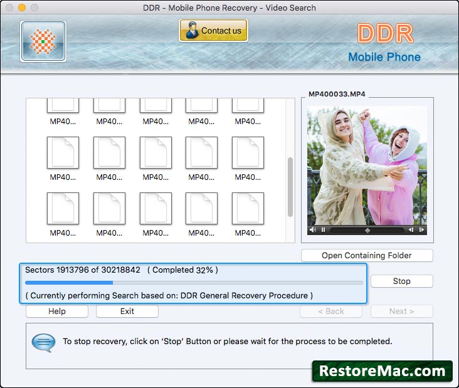Screen dimensions: 459x388
Task: Pause the video preview playback
Action: click(x=323, y=229)
